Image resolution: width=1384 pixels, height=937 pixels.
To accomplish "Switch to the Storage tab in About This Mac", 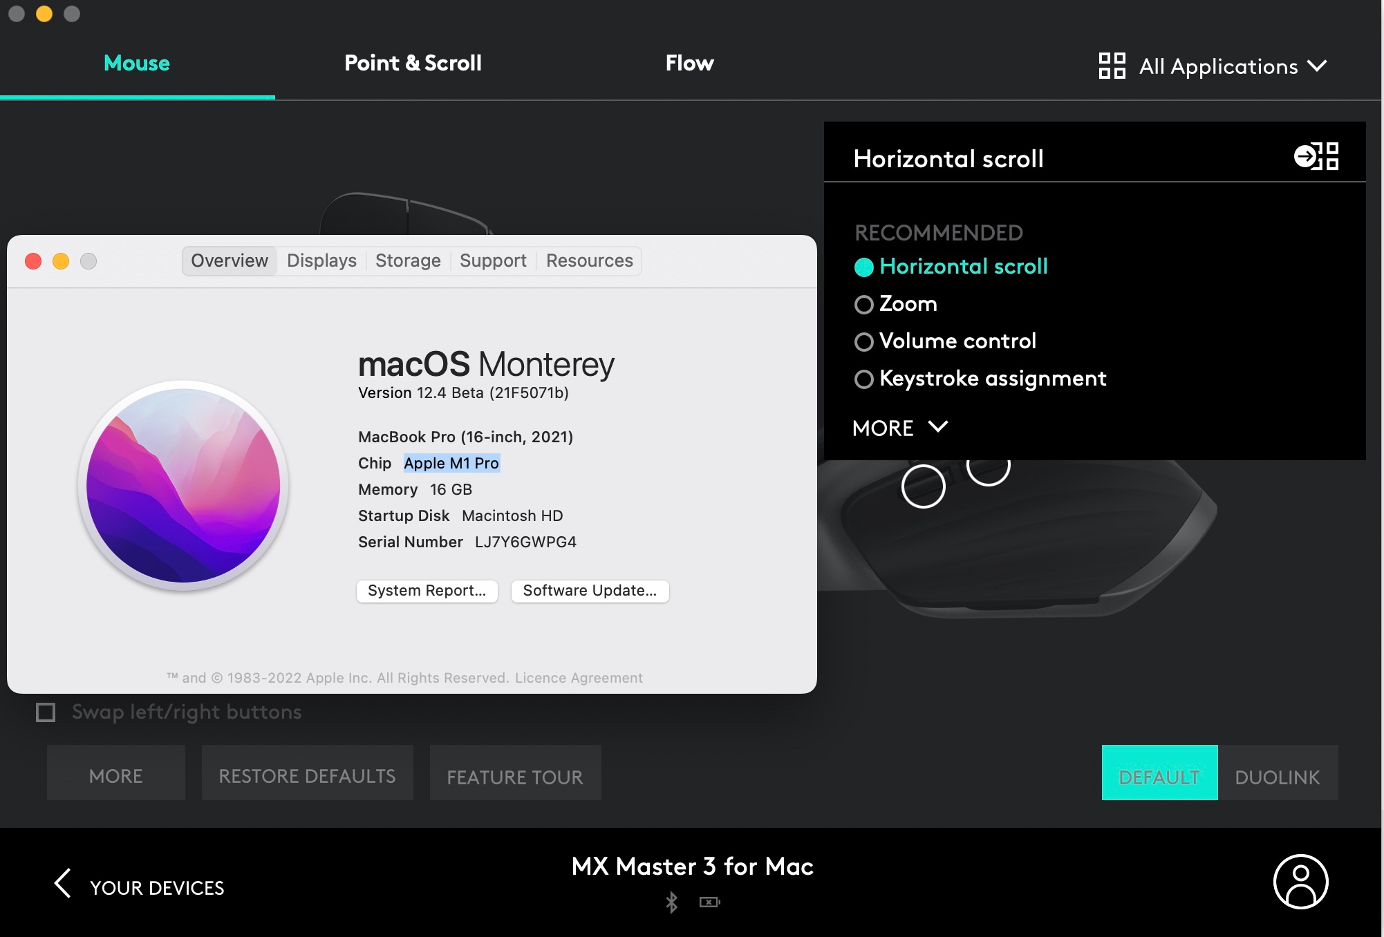I will pyautogui.click(x=408, y=261).
